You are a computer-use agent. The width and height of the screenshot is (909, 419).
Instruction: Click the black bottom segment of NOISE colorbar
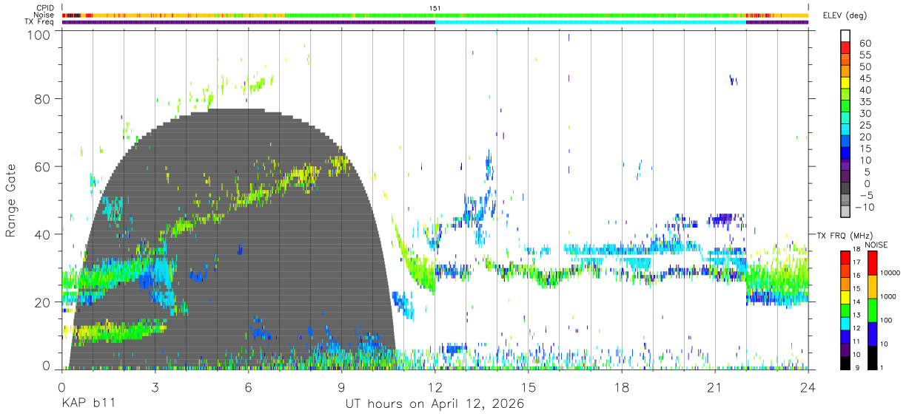(x=871, y=357)
